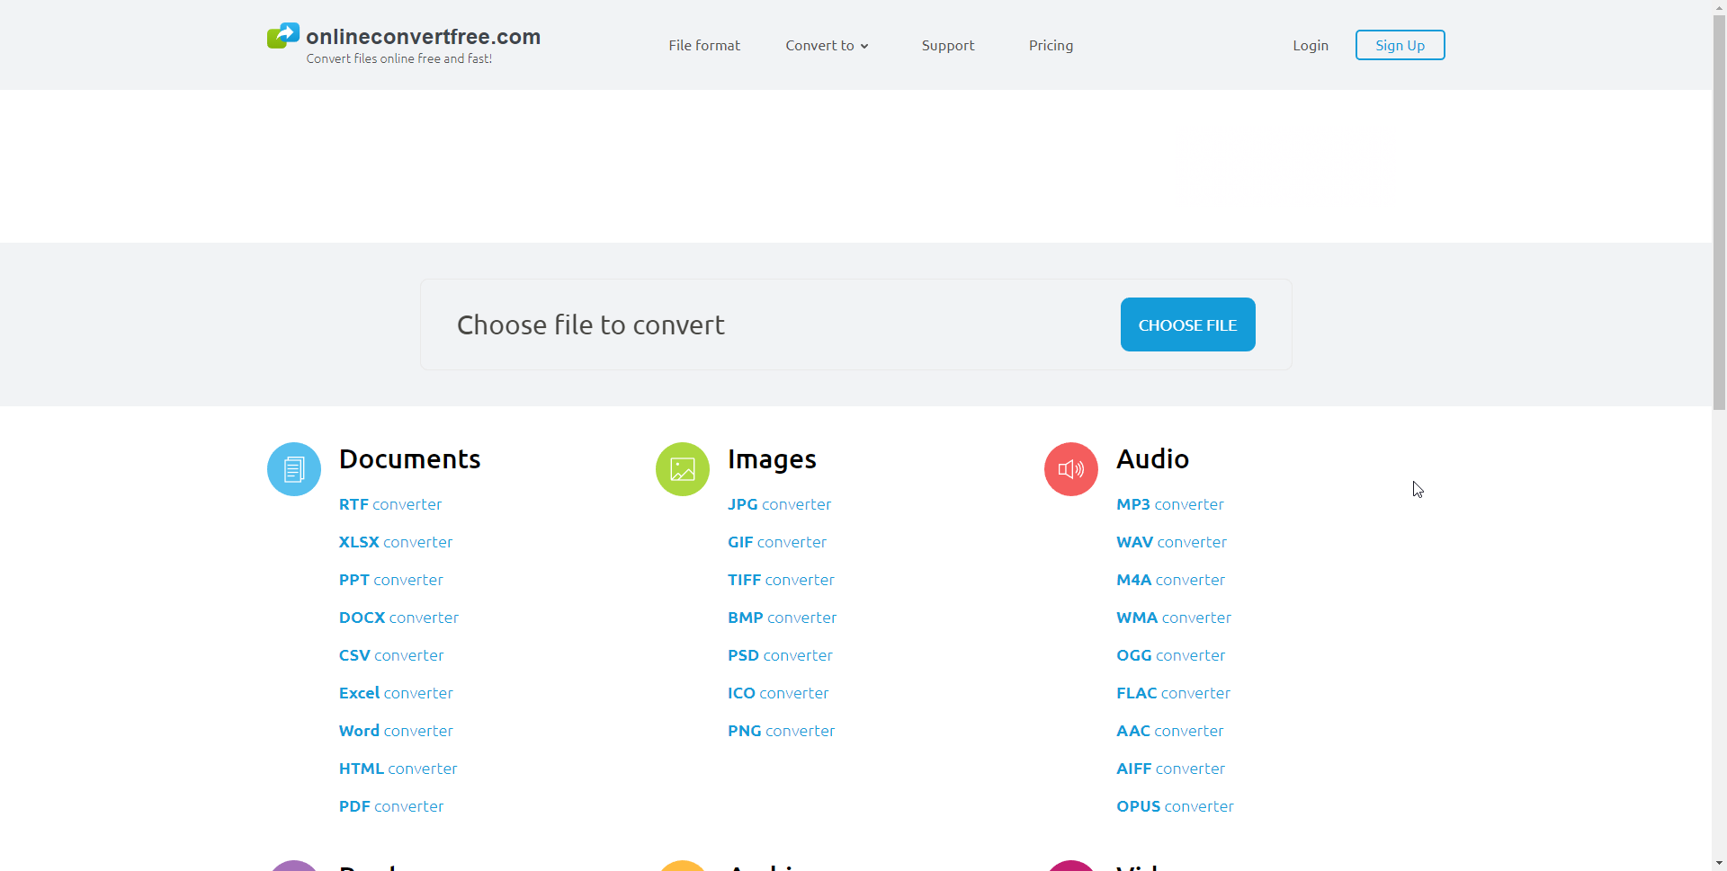Open the FLAC converter
Viewport: 1727px width, 871px height.
pos(1173,692)
